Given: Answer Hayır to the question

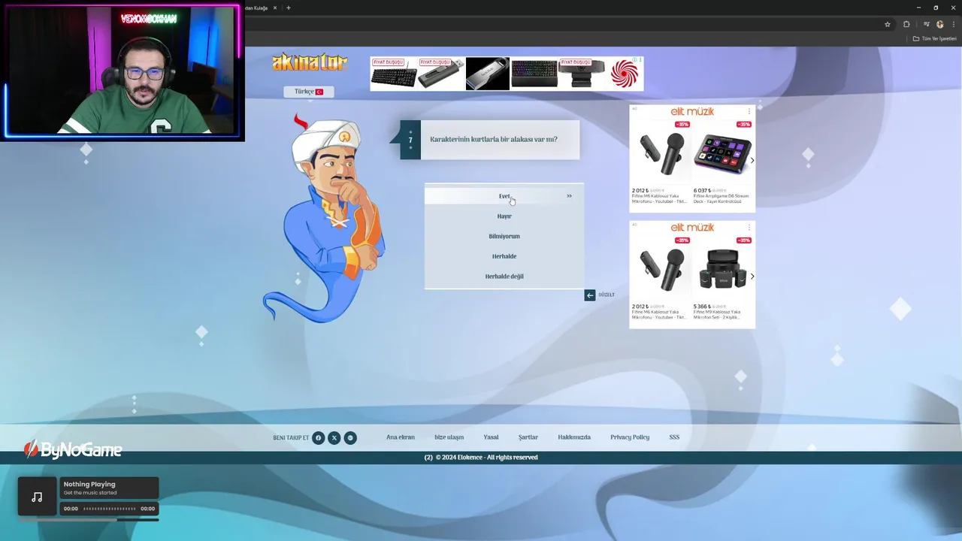Looking at the screenshot, I should tap(504, 216).
